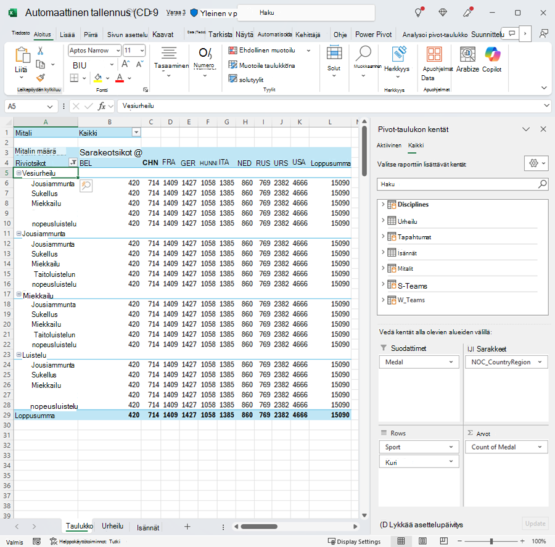Open the Lisää ribbon tab
This screenshot has width=555, height=547.
67,35
